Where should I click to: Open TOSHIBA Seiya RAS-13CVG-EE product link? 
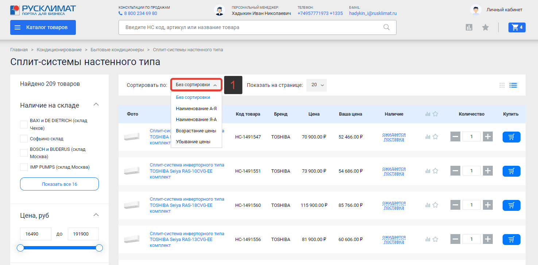[187, 239]
